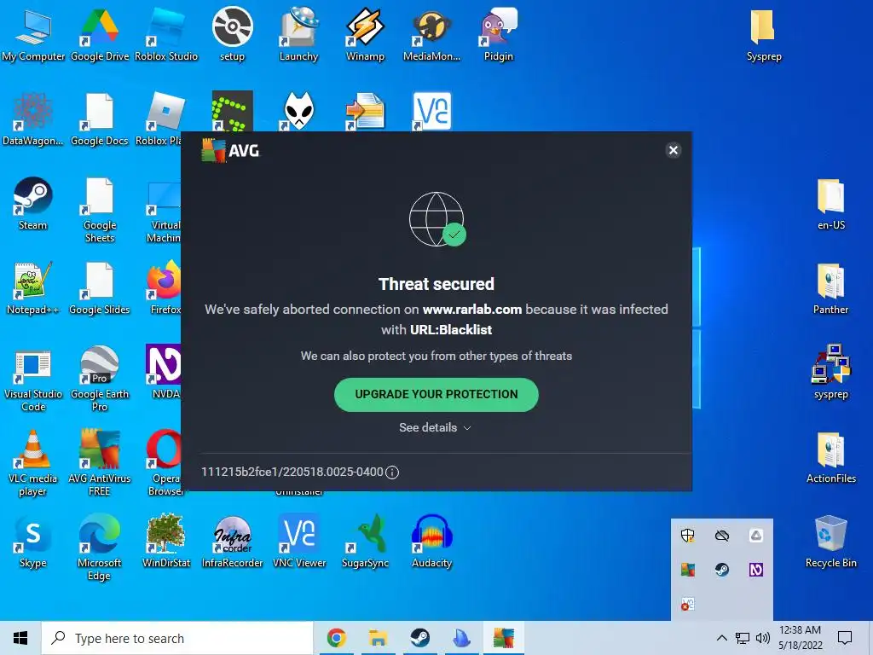Select the Panther folder
Screen dimensions: 873x655
[x=830, y=288]
